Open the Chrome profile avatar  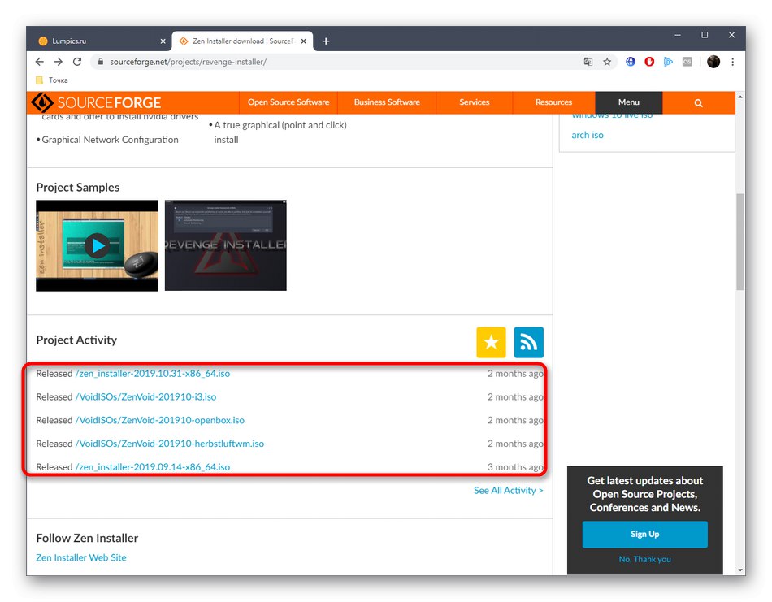(x=713, y=62)
